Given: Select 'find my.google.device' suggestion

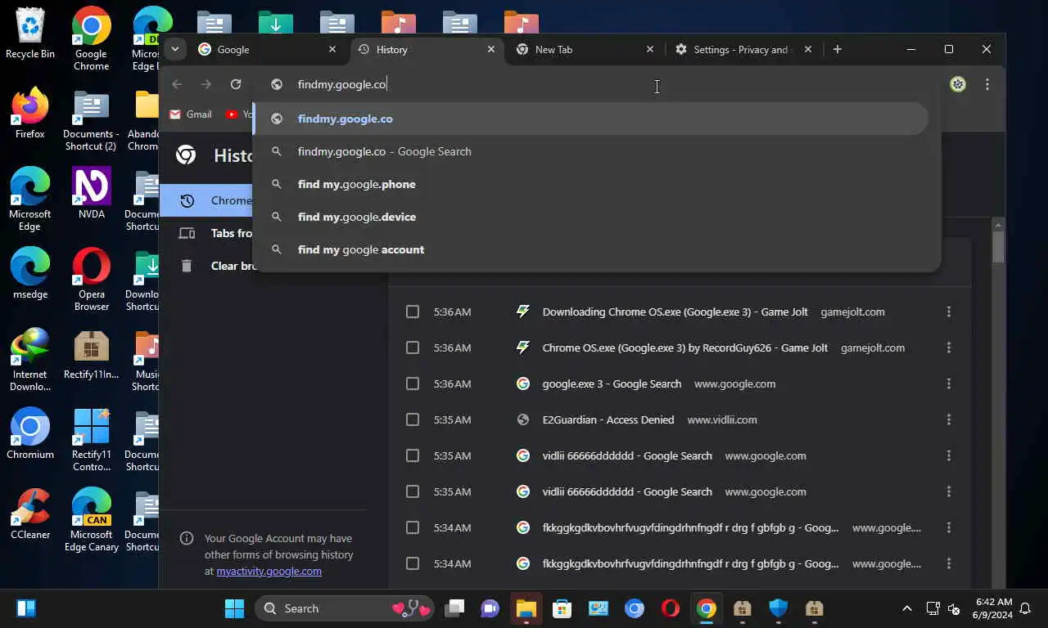Looking at the screenshot, I should [x=590, y=217].
